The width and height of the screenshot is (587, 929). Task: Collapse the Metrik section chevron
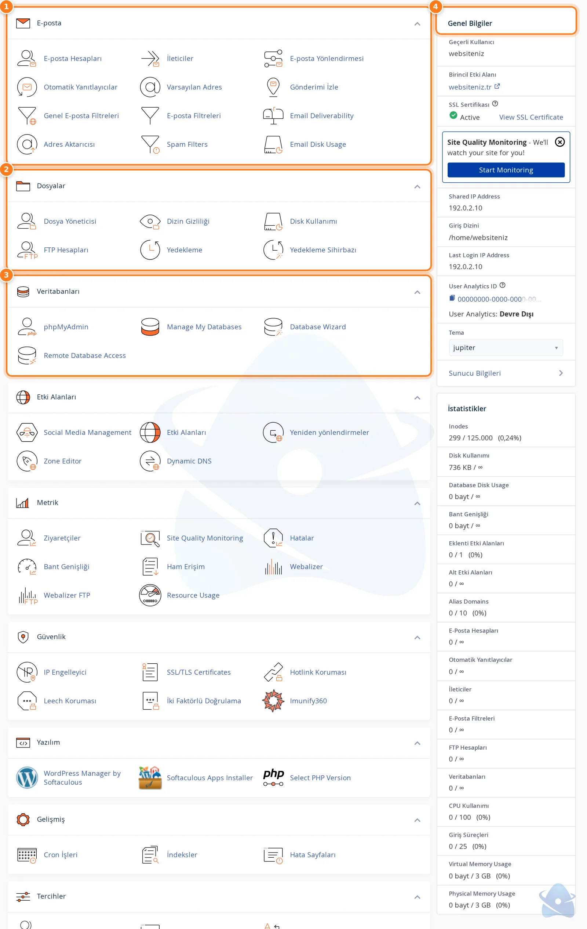[417, 503]
